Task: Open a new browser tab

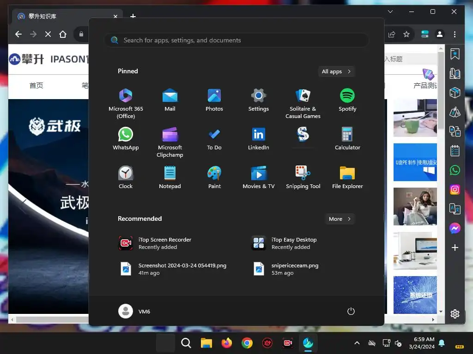Action: (x=133, y=16)
